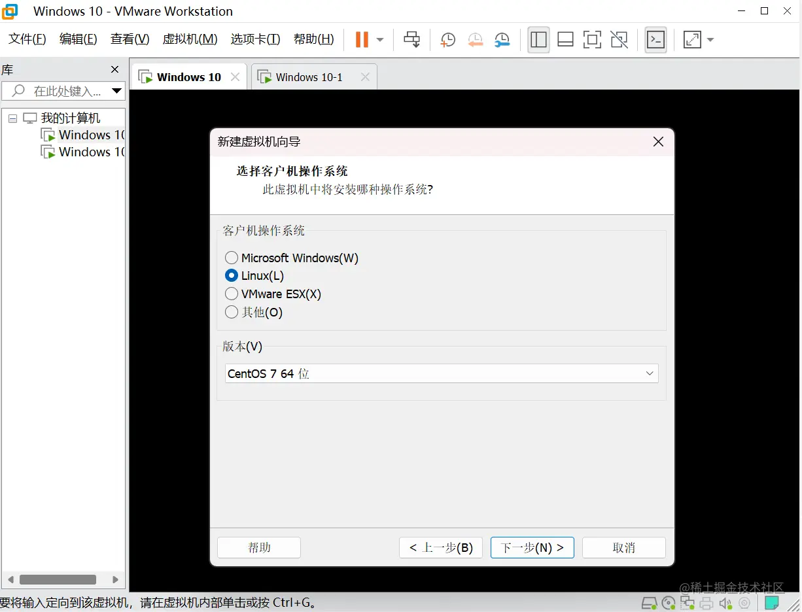802x612 pixels.
Task: Open the 虚拟机(M) menu
Action: (189, 39)
